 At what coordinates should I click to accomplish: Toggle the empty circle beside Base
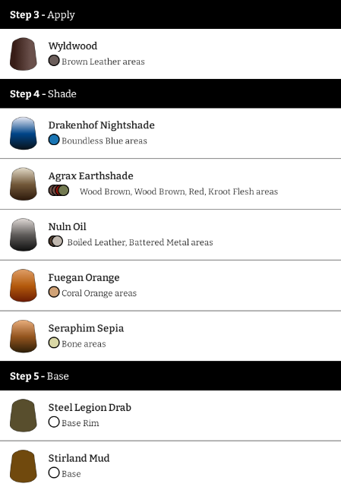54,473
